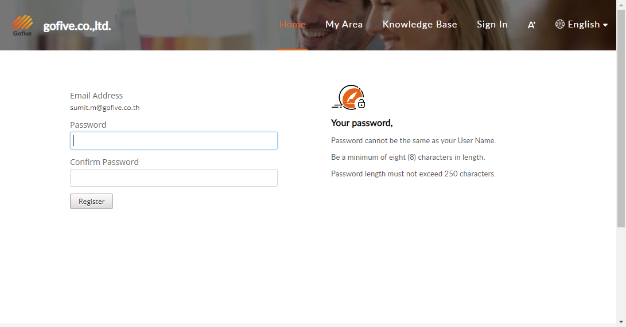Click the globe language icon
The image size is (626, 327).
click(x=560, y=24)
